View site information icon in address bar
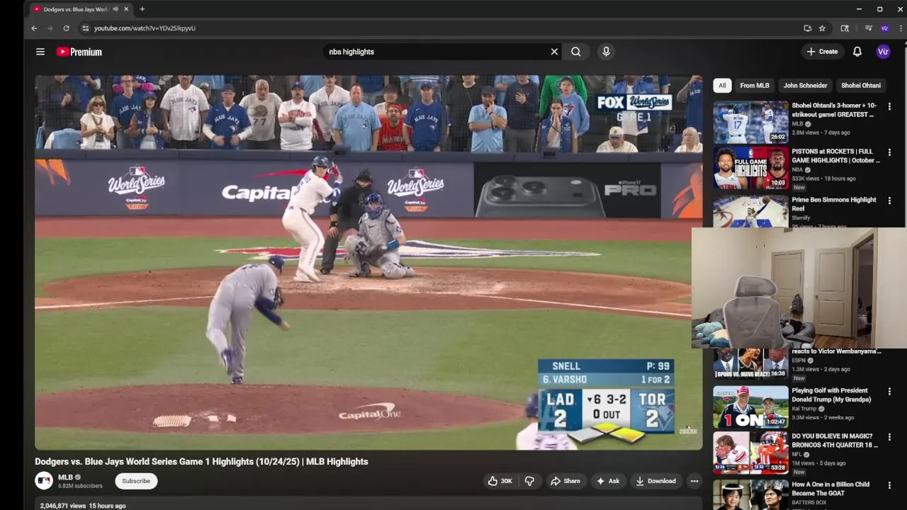Viewport: 907px width, 510px height. pos(85,28)
